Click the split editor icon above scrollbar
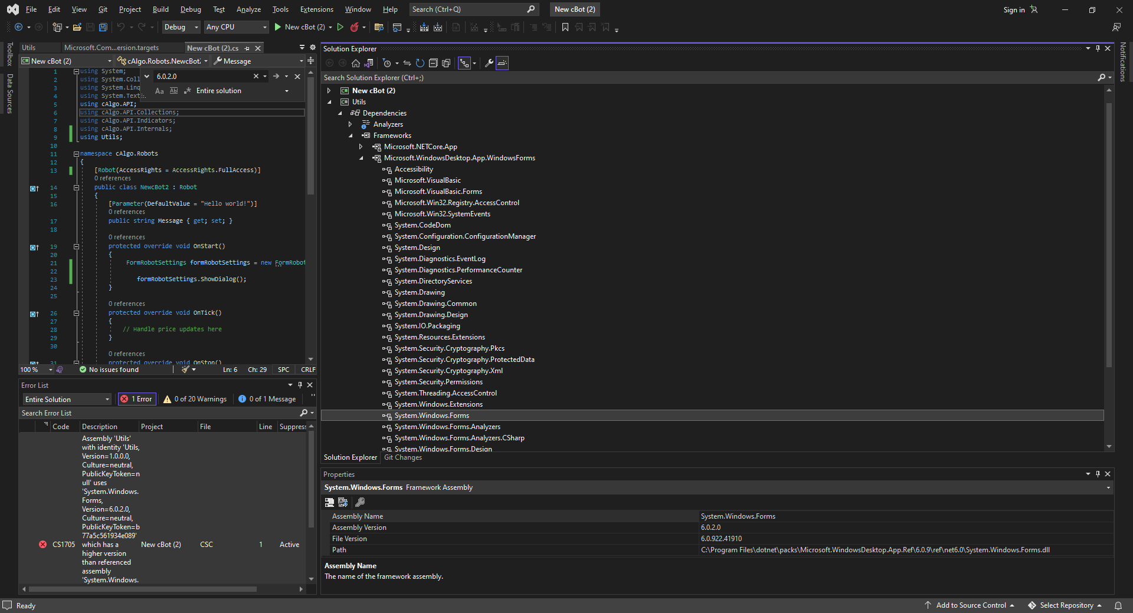This screenshot has height=613, width=1133. pyautogui.click(x=310, y=61)
